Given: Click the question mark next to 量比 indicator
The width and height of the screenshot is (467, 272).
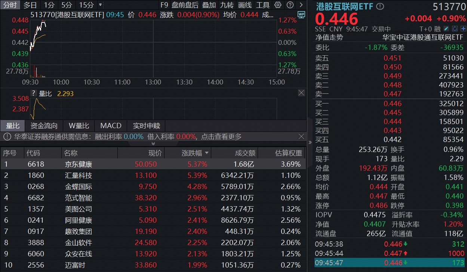Looking at the screenshot, I should click(x=33, y=93).
